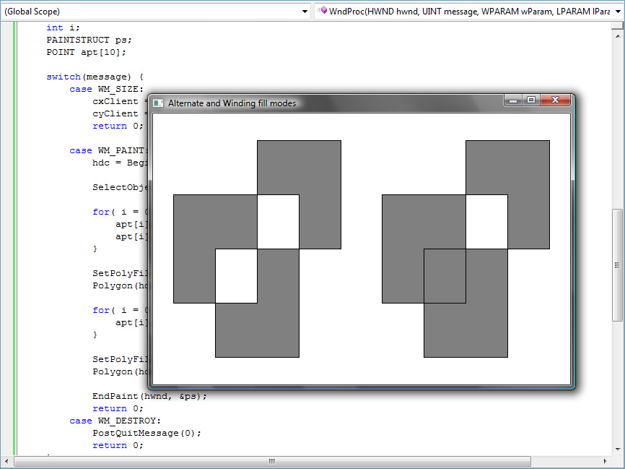
Task: Click the 'int i;' code line
Action: click(x=63, y=27)
